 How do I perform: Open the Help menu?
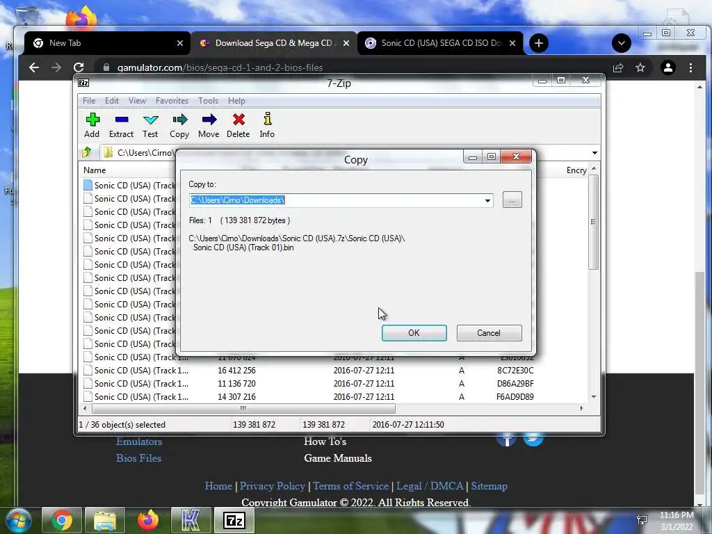[236, 101]
